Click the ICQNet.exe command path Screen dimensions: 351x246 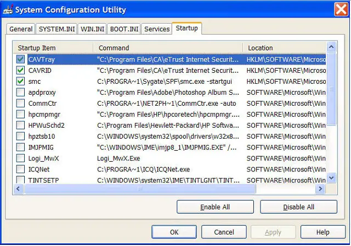tap(144, 169)
